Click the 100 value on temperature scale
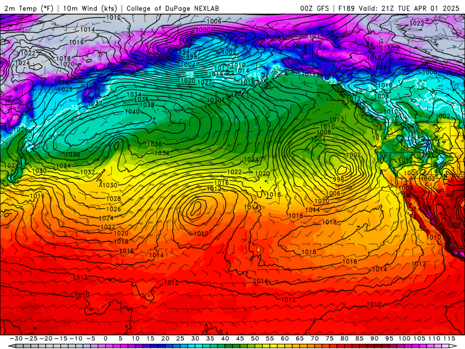This screenshot has height=349, width=465. click(x=404, y=339)
